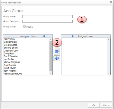
Task: Select Geoff Grouten in unassigned list
Action: (x=11, y=56)
